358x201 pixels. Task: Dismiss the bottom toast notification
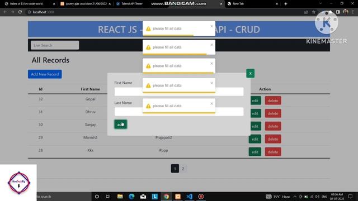coord(211,104)
